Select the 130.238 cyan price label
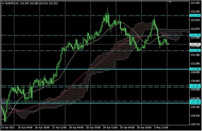The height and width of the screenshot is (131, 202). tap(195, 101)
